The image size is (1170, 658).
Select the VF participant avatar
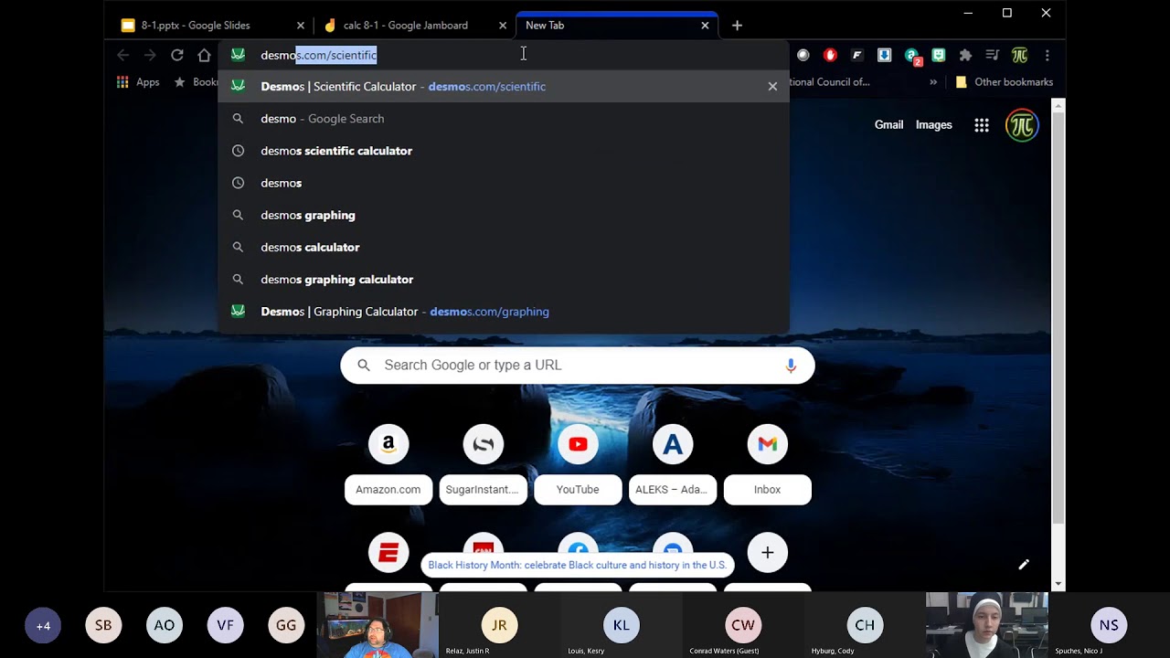pos(225,626)
